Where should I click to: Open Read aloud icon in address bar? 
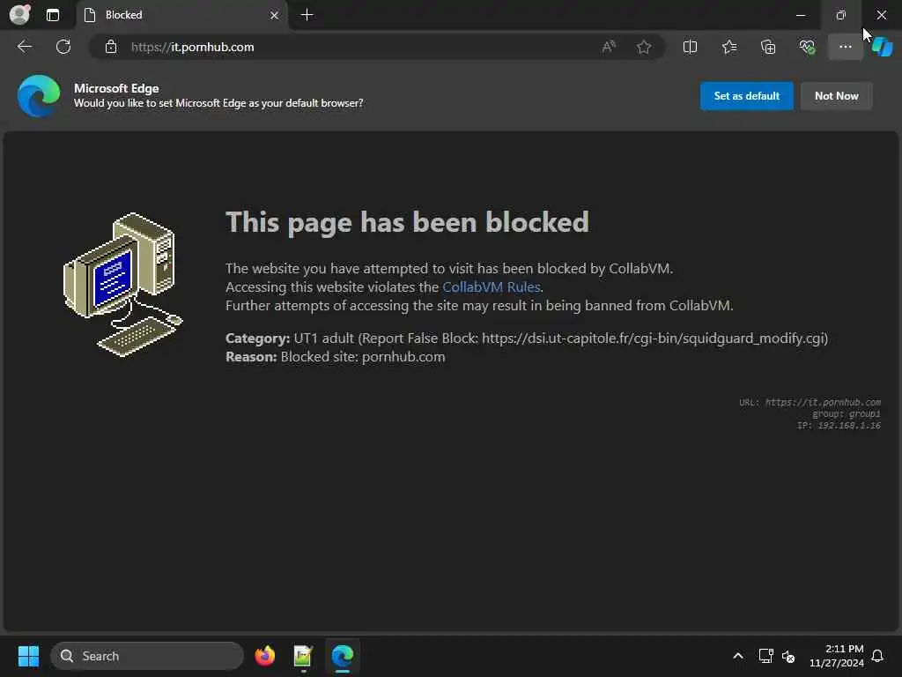pyautogui.click(x=609, y=47)
